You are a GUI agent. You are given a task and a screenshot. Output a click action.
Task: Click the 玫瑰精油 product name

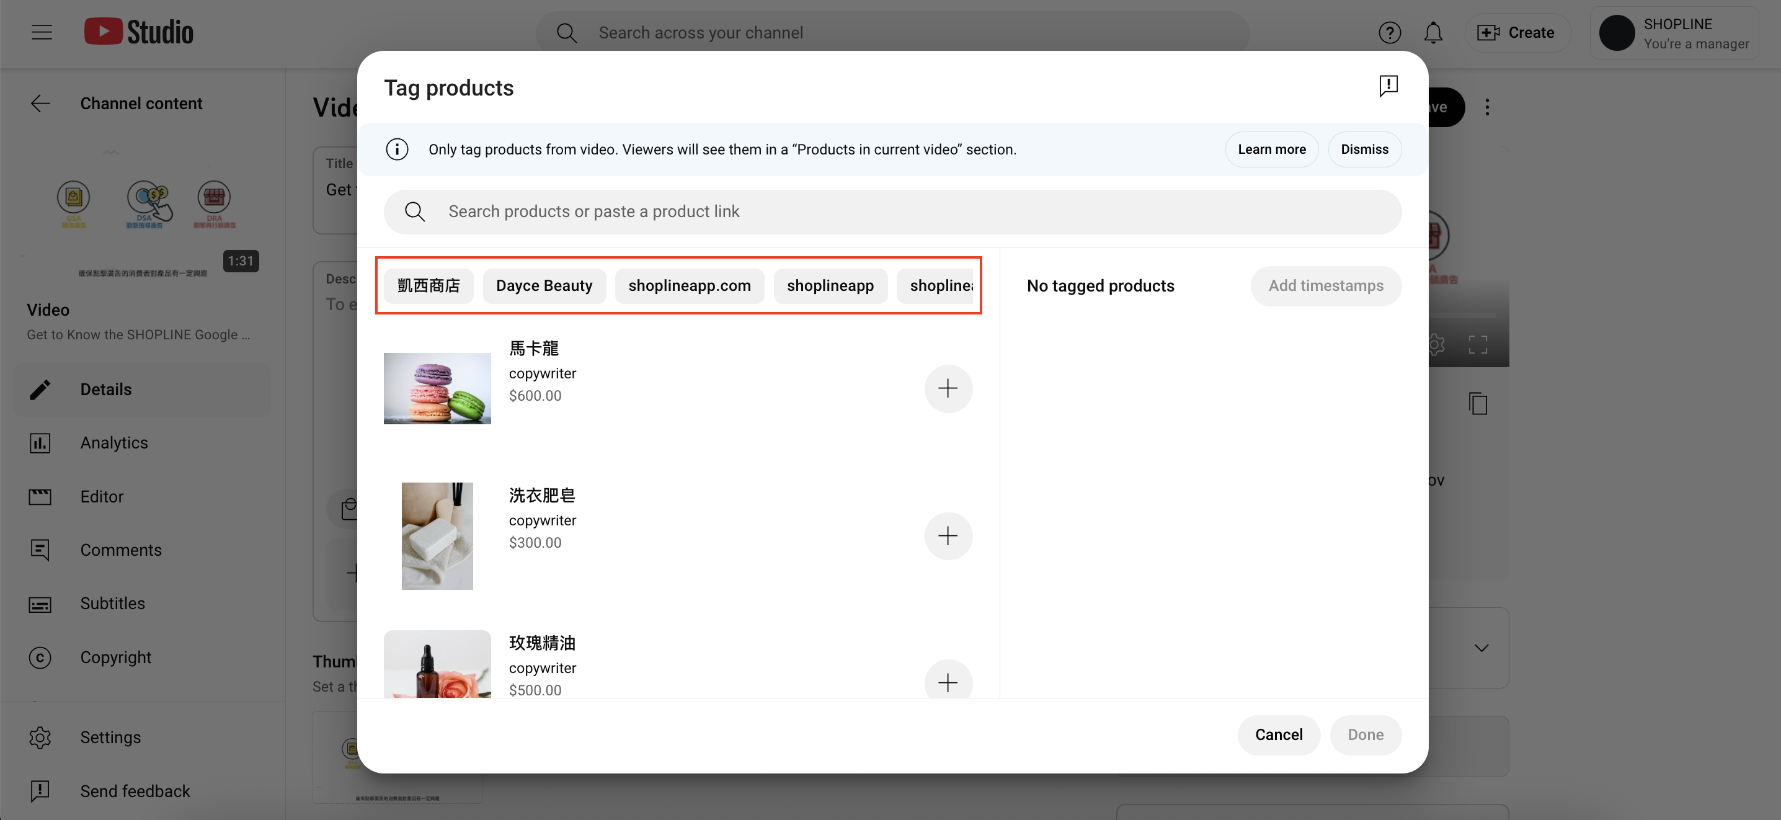(x=542, y=643)
